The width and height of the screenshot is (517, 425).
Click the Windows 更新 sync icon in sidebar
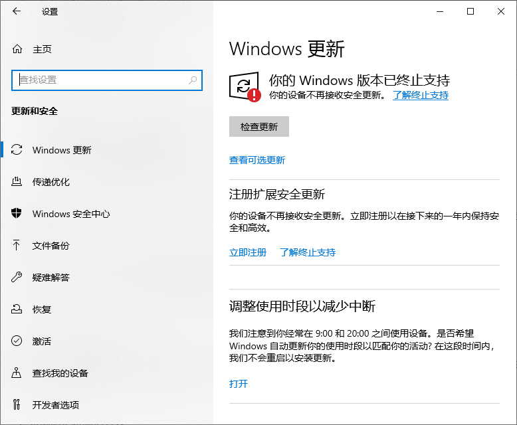[x=17, y=150]
